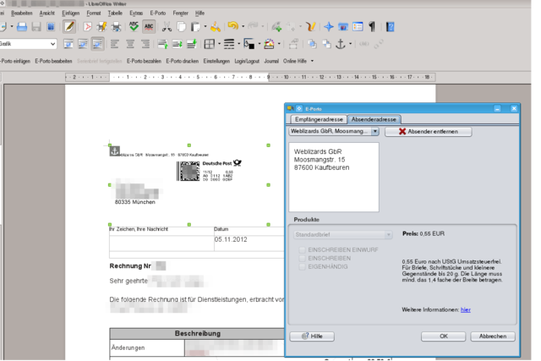Click the Hilfe button in E-Porto dialog
This screenshot has height=361, width=541.
click(312, 336)
